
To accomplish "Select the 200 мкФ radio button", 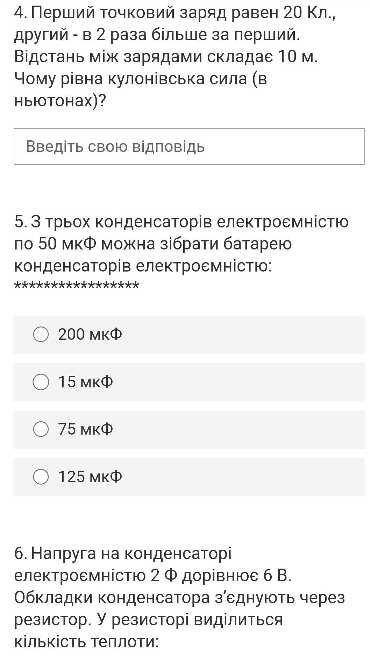I will 41,334.
